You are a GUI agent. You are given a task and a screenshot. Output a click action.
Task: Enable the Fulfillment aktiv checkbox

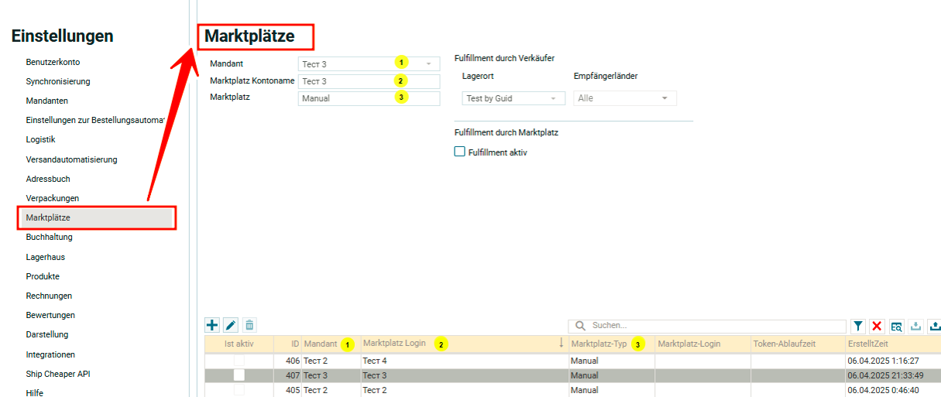(x=459, y=152)
